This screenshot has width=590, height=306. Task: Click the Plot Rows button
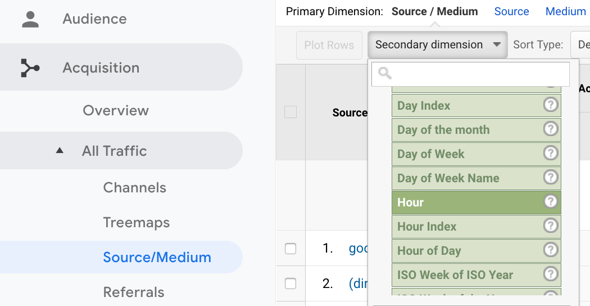(x=329, y=45)
